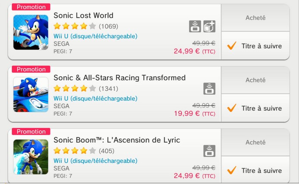Click Acheté button for Sonic Lost World

click(255, 18)
